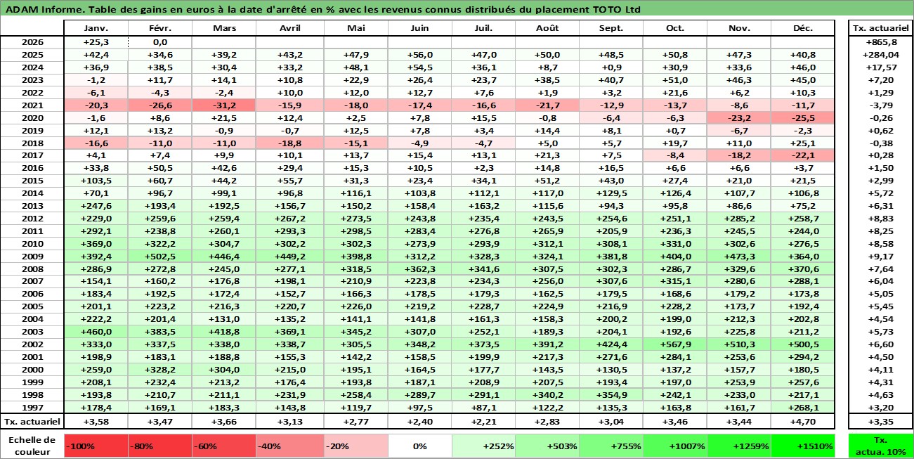Select the +755% color scale cell
914x459 pixels.
[611, 446]
